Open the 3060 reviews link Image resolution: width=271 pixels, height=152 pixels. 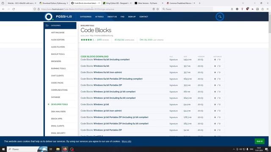pyautogui.click(x=102, y=40)
